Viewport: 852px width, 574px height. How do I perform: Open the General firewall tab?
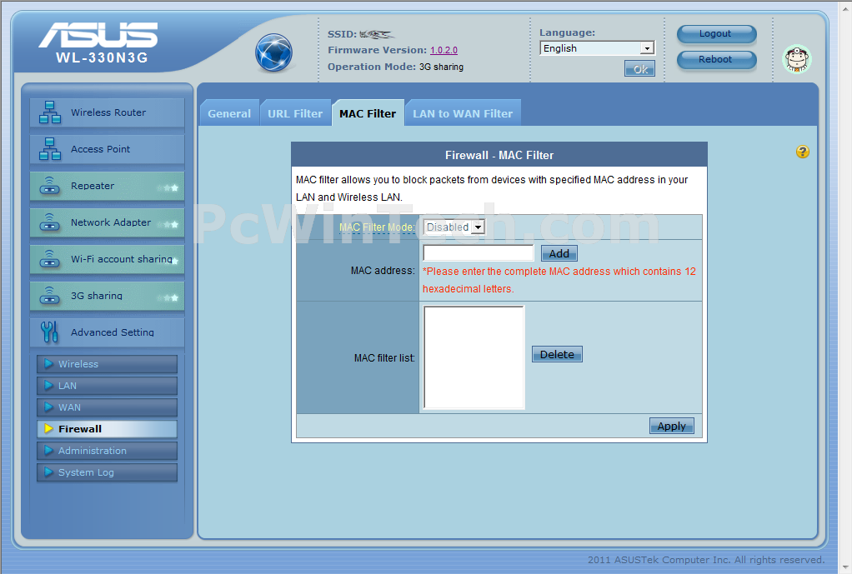[x=228, y=113]
